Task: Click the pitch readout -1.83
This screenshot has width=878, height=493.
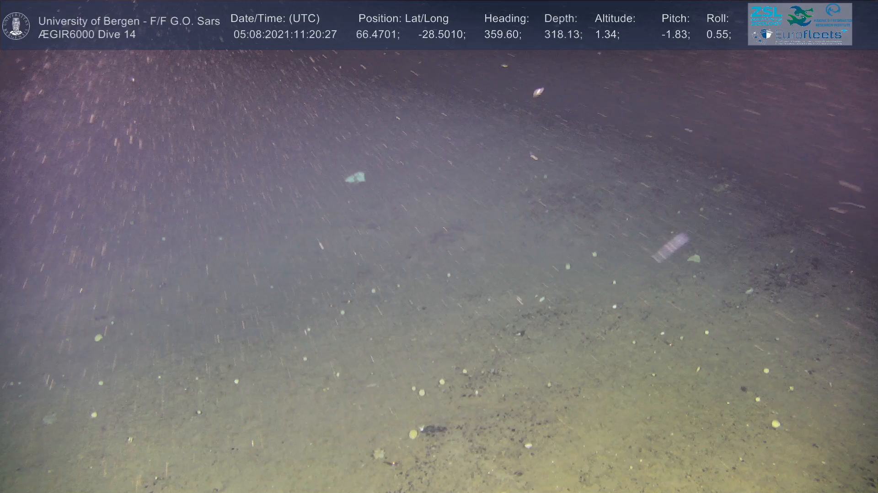Action: click(675, 35)
